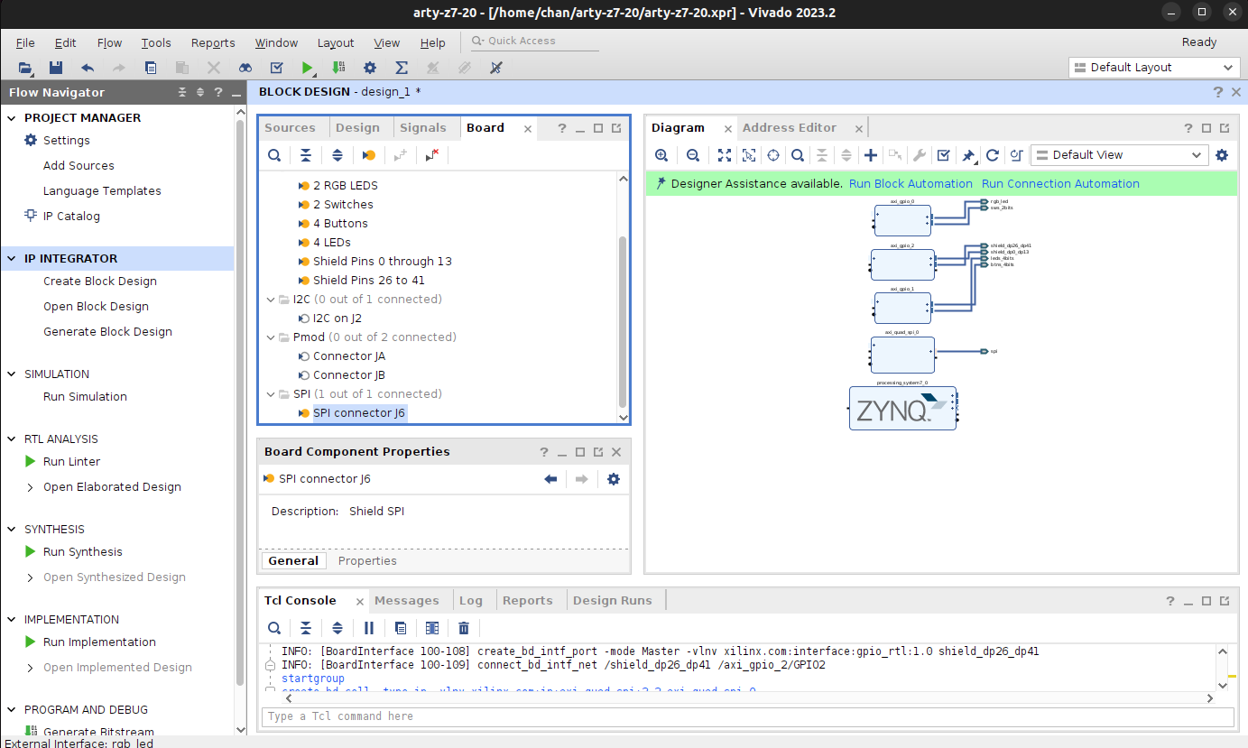Open Diagram settings gear beside Default View

point(1222,155)
